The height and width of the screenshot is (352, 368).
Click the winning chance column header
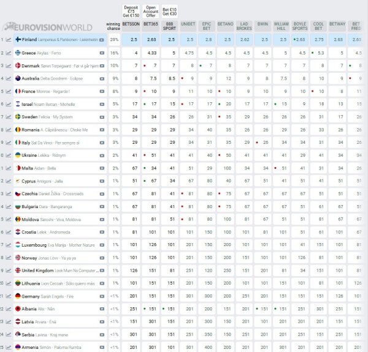tap(113, 26)
